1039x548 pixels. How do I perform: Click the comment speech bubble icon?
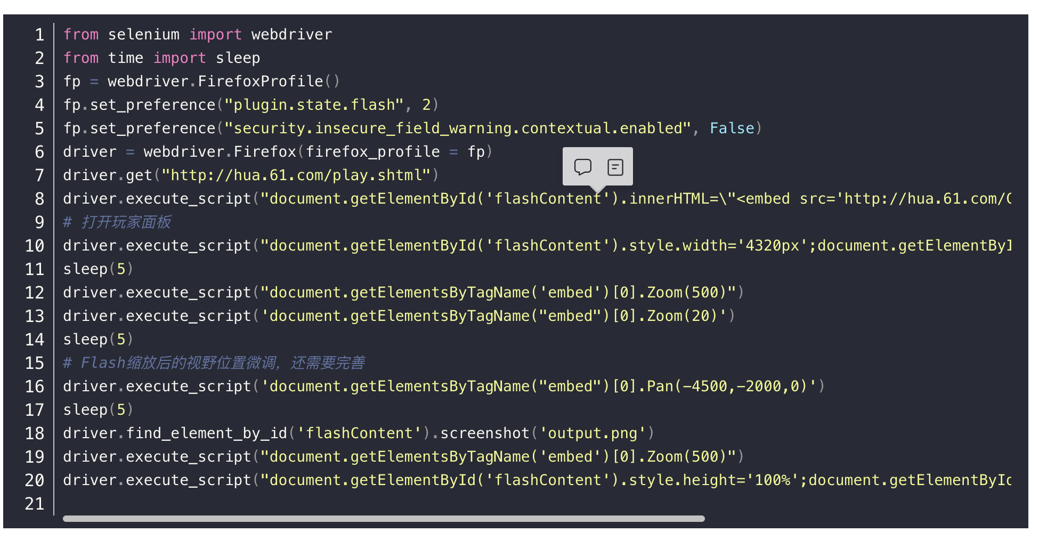coord(582,167)
